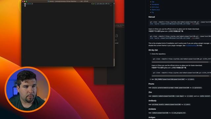Click the ~/.zsh_plugins.txt inline code
211x119 pixels.
tap(178, 113)
